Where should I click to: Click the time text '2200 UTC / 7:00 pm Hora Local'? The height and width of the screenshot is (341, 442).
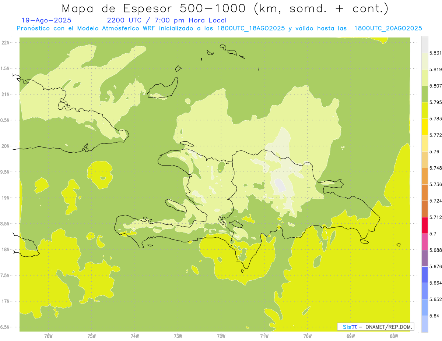167,20
